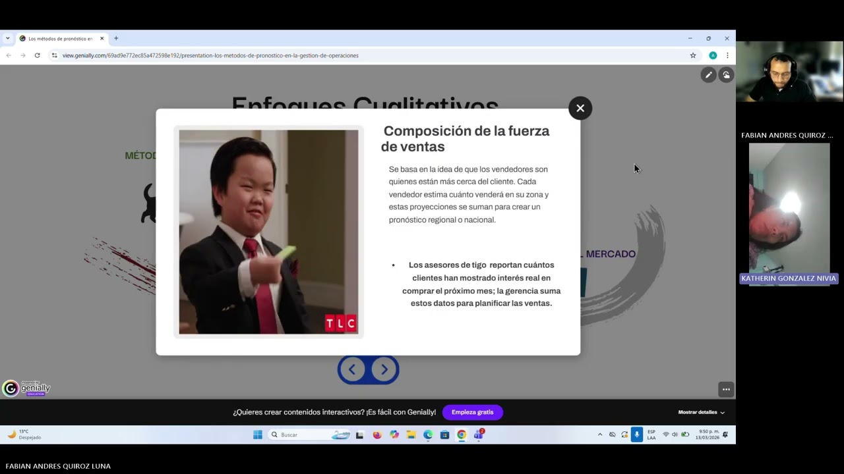This screenshot has width=844, height=474.
Task: Click the Genially URL address bar
Action: click(x=369, y=55)
